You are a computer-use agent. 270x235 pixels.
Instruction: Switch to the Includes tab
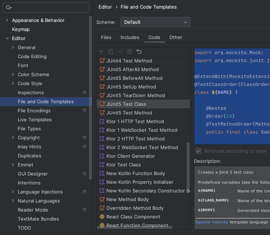[x=130, y=37]
